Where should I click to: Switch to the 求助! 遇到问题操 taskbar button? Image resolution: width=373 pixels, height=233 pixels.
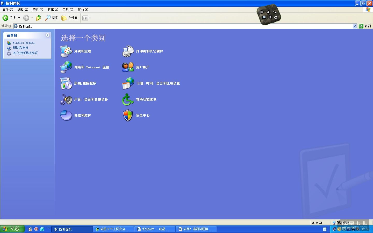click(196, 229)
